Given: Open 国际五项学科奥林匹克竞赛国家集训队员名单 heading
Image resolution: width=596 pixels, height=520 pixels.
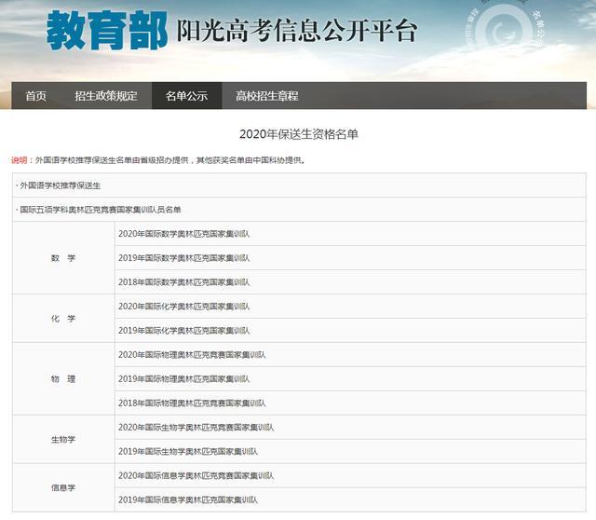Looking at the screenshot, I should point(99,210).
